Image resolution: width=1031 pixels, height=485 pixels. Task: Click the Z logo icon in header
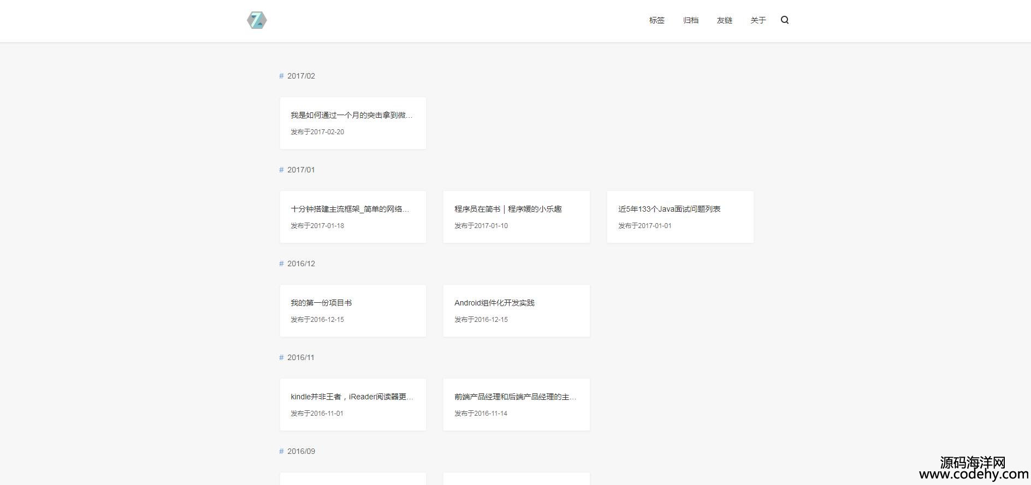pyautogui.click(x=257, y=20)
